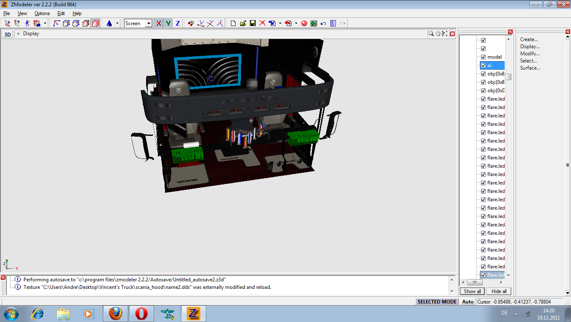Click the New document icon

pos(233,23)
